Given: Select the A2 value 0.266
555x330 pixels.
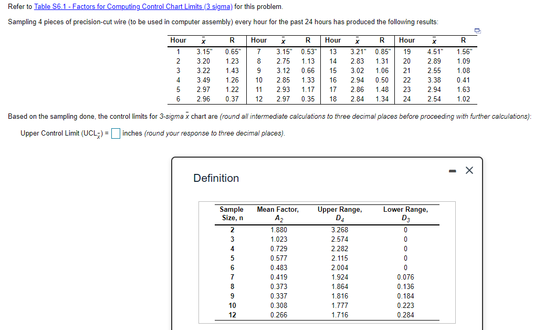Looking at the screenshot, I should pyautogui.click(x=279, y=315).
